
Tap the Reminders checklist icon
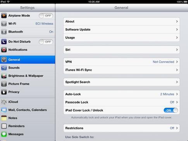pyautogui.click(x=4, y=126)
